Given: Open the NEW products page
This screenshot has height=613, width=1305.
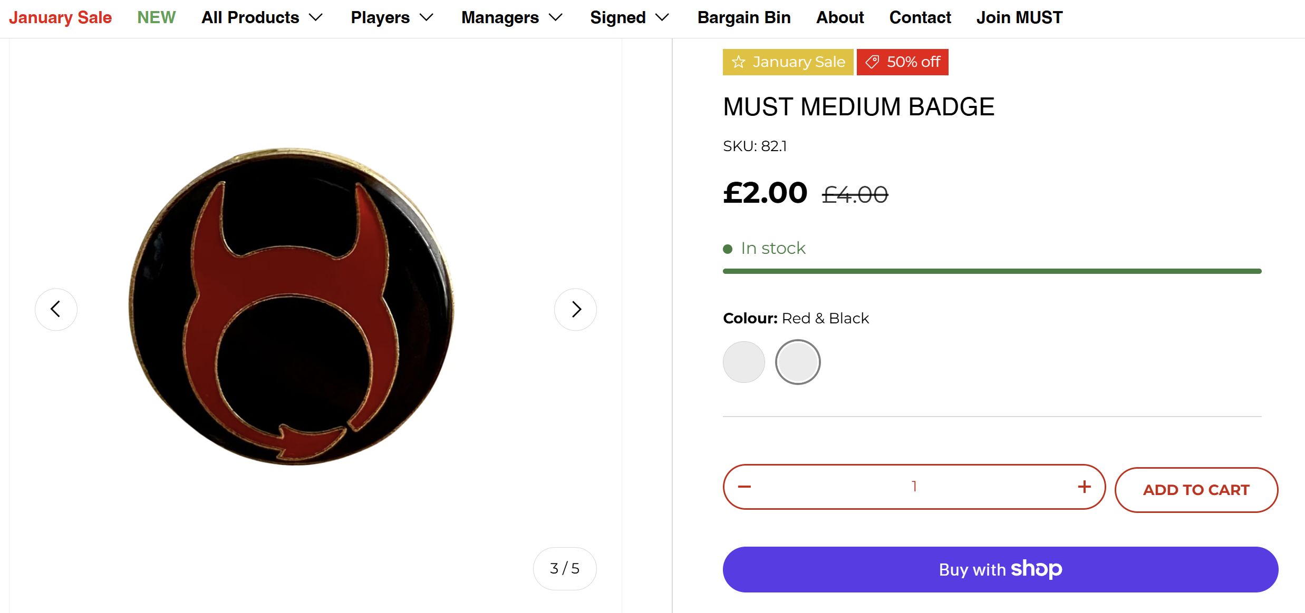Looking at the screenshot, I should click(156, 17).
